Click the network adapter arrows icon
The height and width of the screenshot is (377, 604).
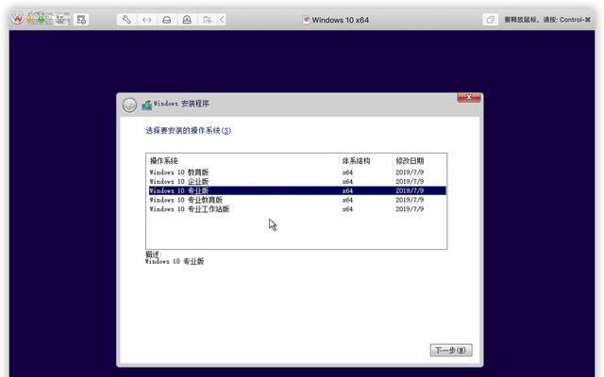tap(147, 20)
